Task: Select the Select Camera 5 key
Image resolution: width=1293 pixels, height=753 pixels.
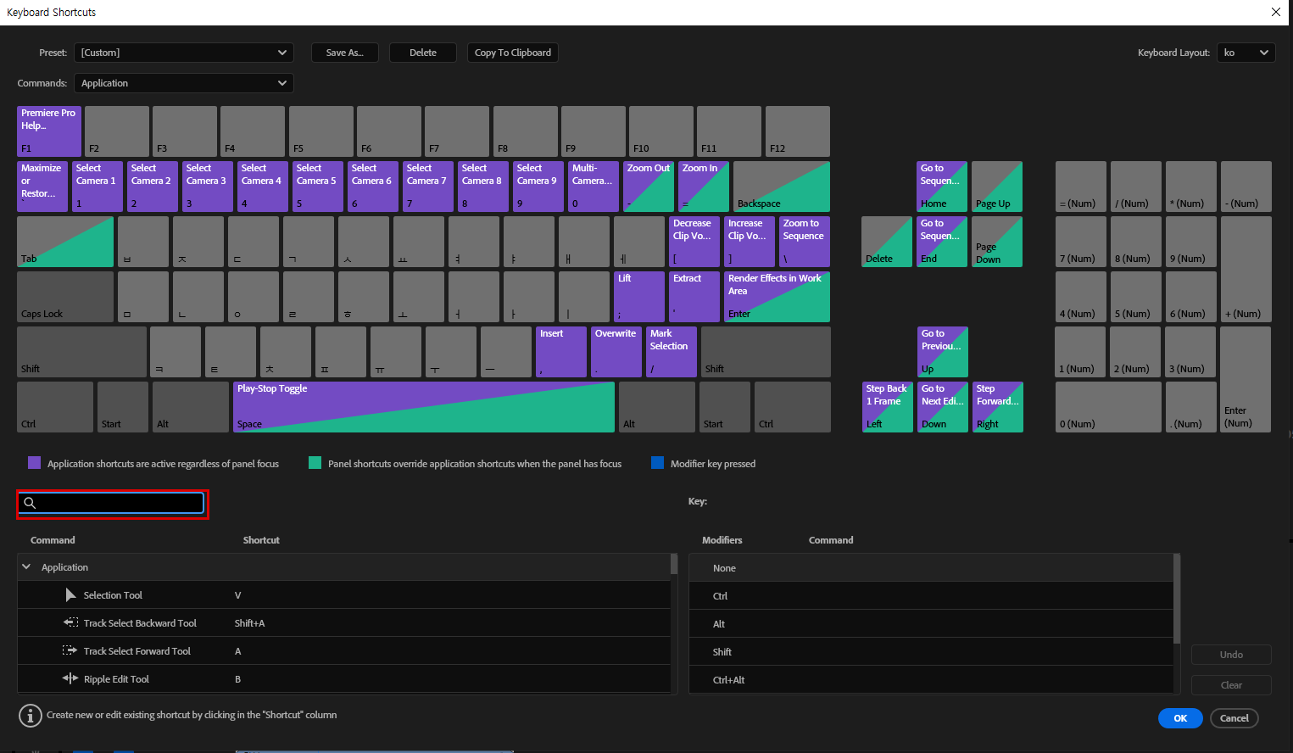Action: pyautogui.click(x=318, y=187)
